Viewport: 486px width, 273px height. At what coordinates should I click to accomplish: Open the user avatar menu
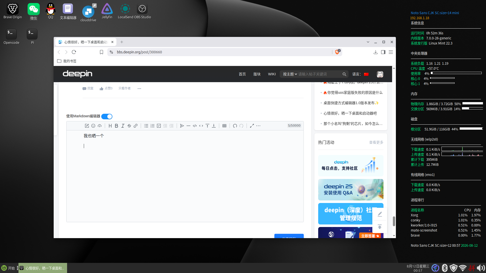[380, 74]
